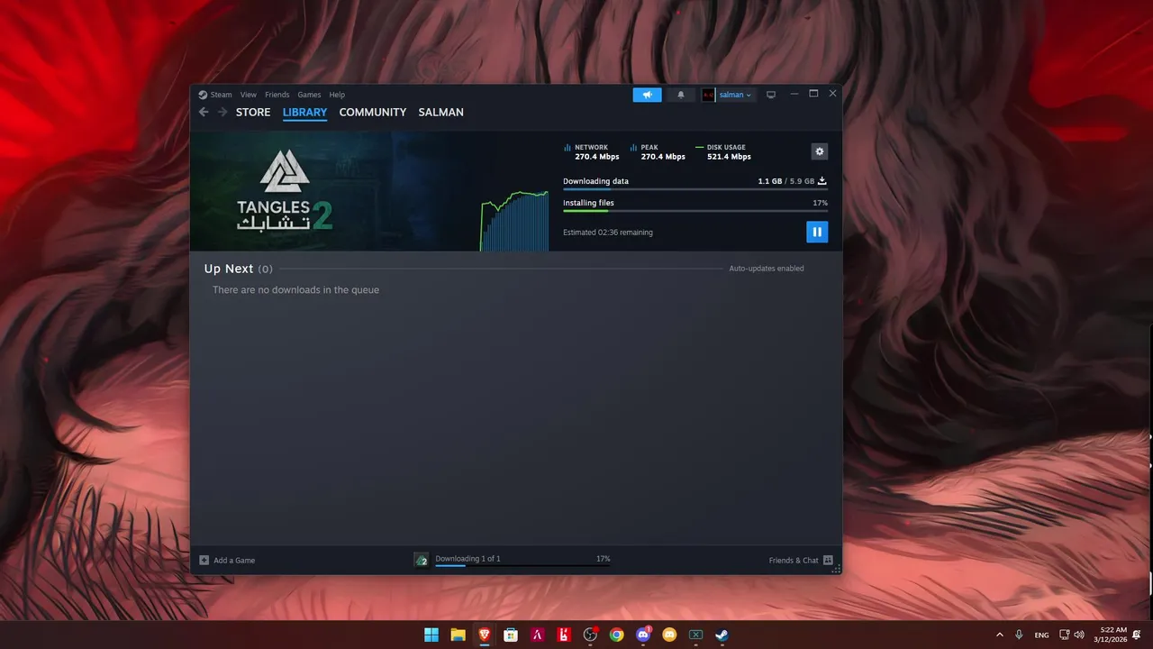The height and width of the screenshot is (649, 1153).
Task: Click the download arrow icon beside 5.9 GB
Action: pyautogui.click(x=822, y=181)
